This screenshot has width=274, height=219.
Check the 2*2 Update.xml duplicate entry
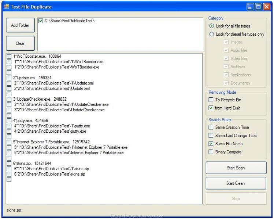tap(9, 89)
